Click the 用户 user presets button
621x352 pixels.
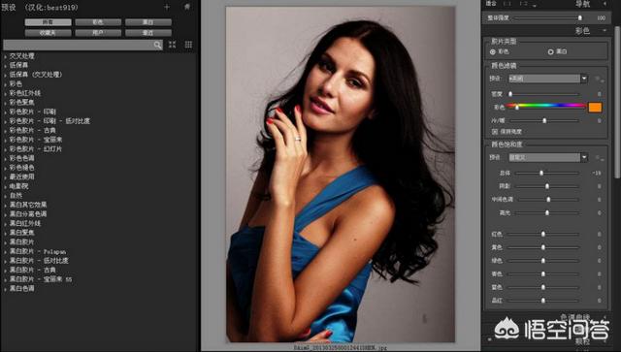coord(98,33)
